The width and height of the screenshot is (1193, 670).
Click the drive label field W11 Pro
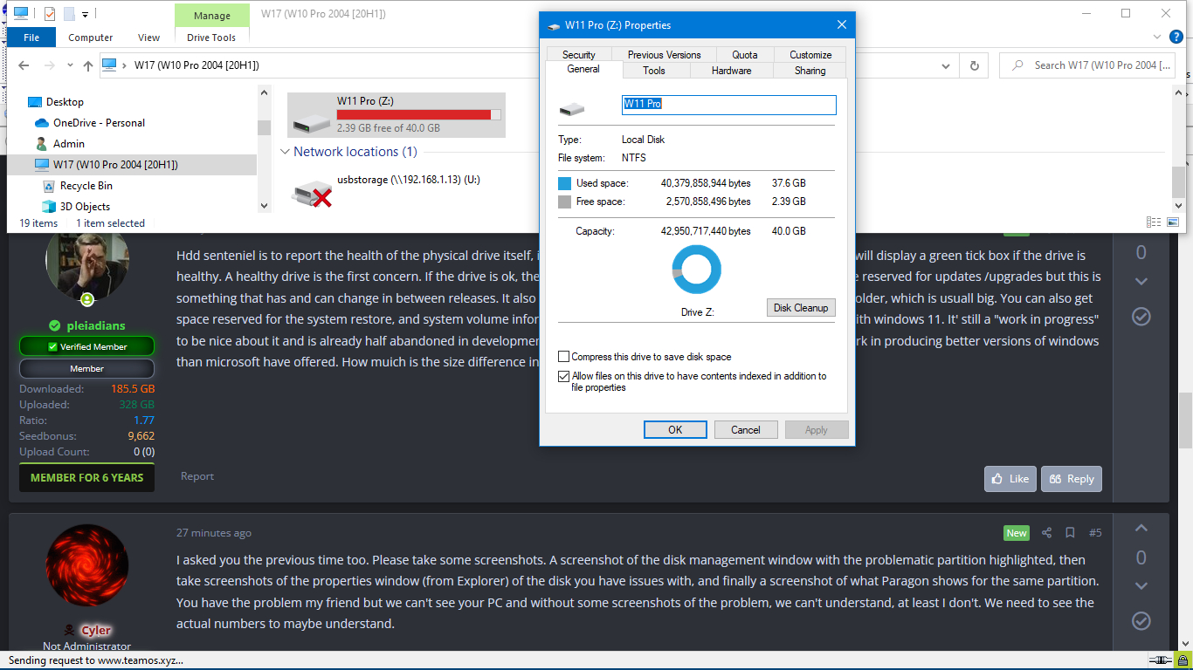(728, 104)
